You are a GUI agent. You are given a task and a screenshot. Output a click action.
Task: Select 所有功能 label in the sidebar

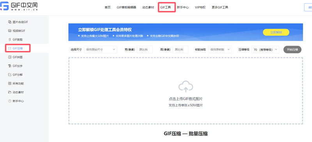coord(18,83)
